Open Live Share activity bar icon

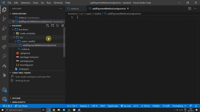(x=4, y=47)
